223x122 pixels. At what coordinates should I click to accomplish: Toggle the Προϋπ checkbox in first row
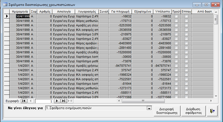(176, 17)
